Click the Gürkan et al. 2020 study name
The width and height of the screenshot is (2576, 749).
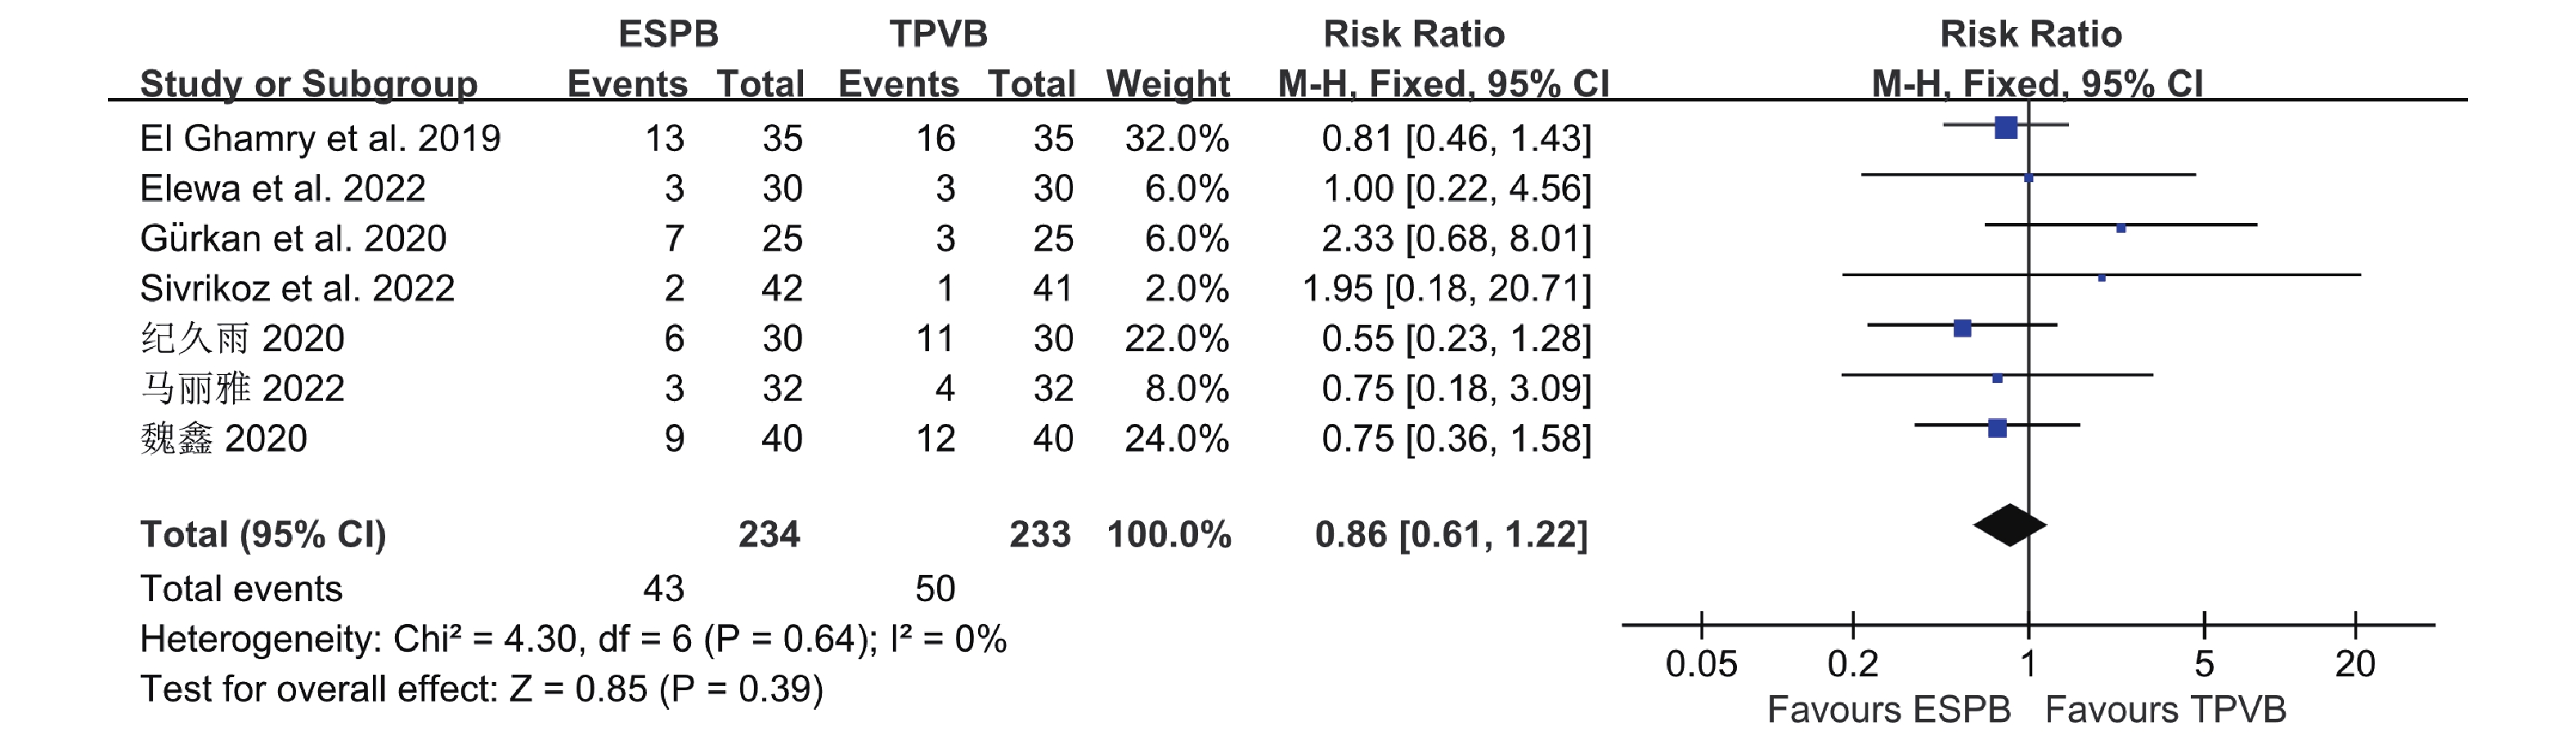[293, 238]
